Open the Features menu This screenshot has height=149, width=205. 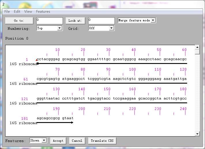coord(43,12)
